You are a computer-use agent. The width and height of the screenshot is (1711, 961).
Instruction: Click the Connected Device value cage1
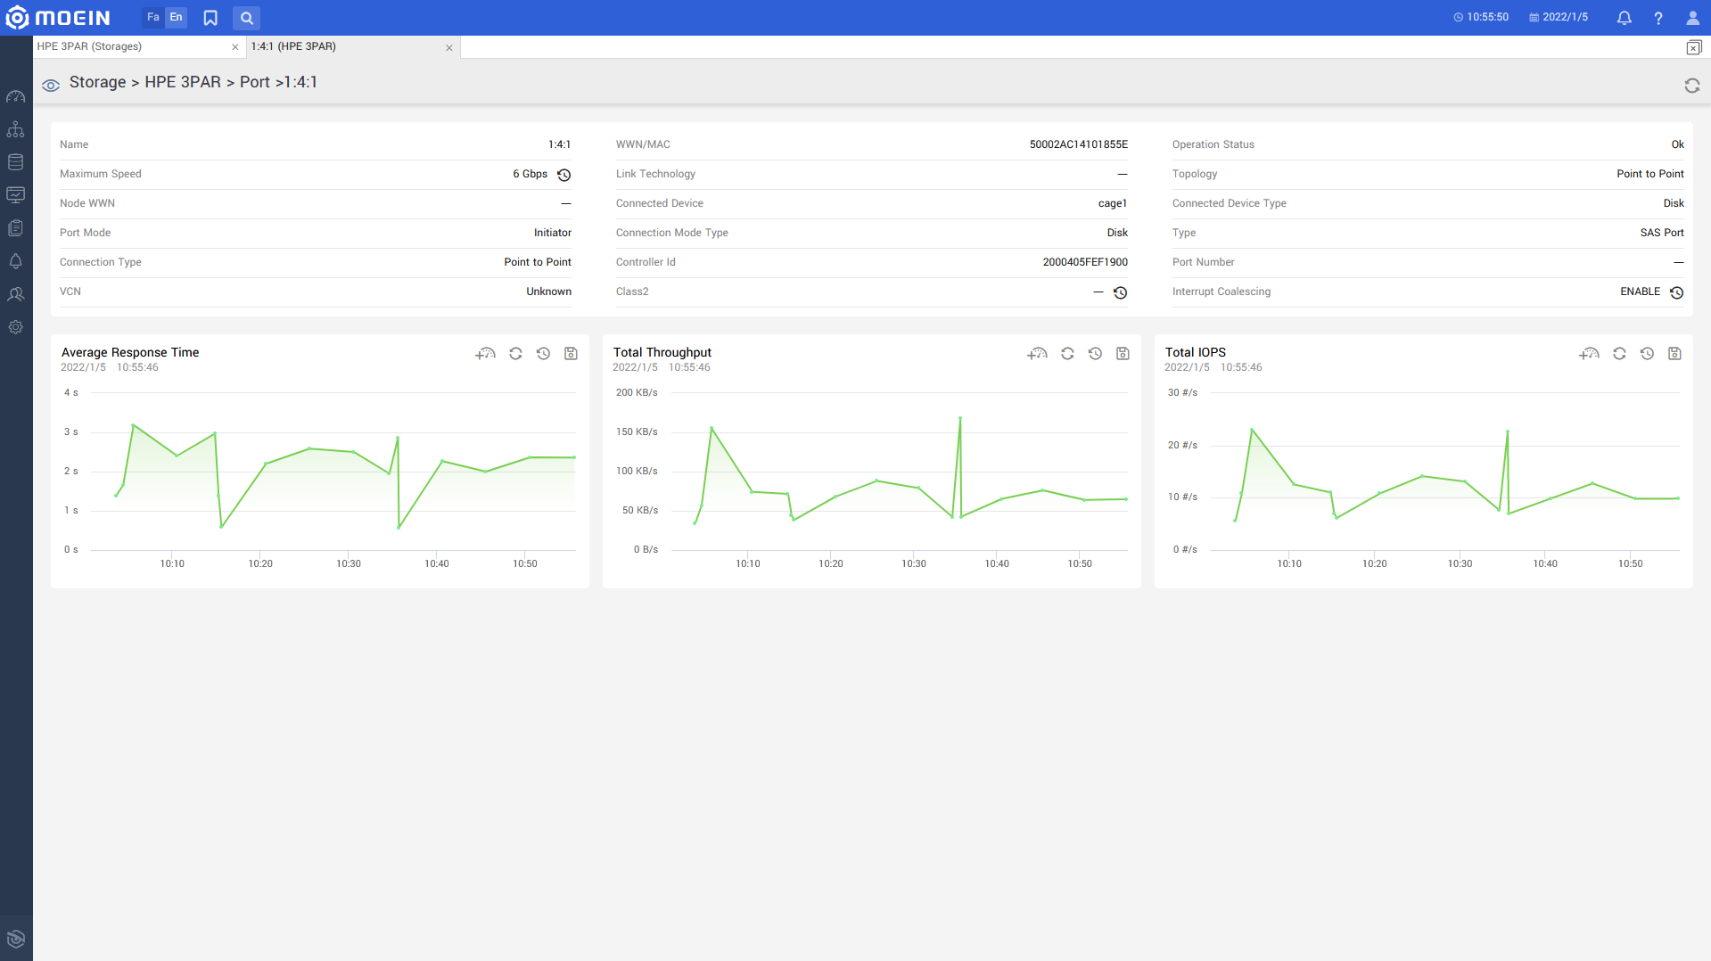point(1113,203)
